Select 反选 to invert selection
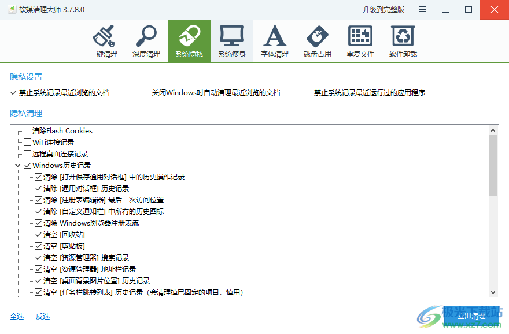Image resolution: width=509 pixels, height=334 pixels. coord(42,317)
